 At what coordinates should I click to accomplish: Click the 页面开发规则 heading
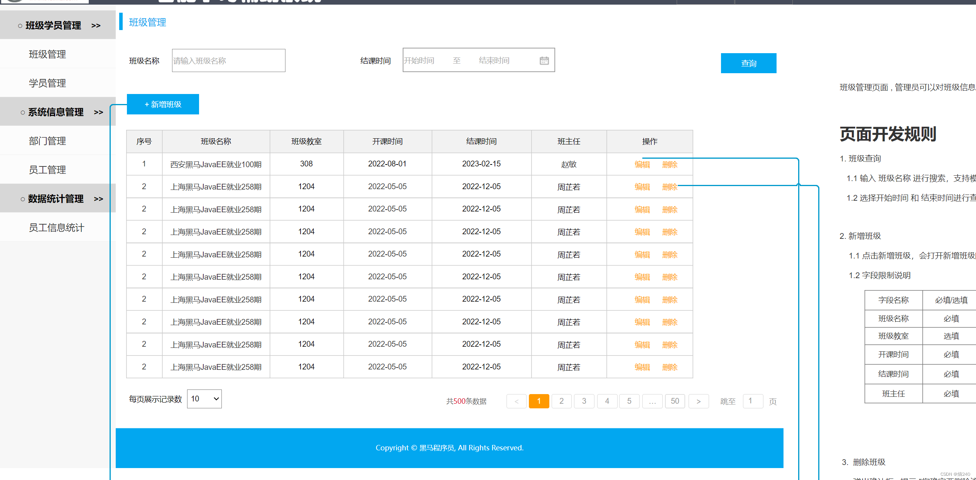tap(888, 134)
